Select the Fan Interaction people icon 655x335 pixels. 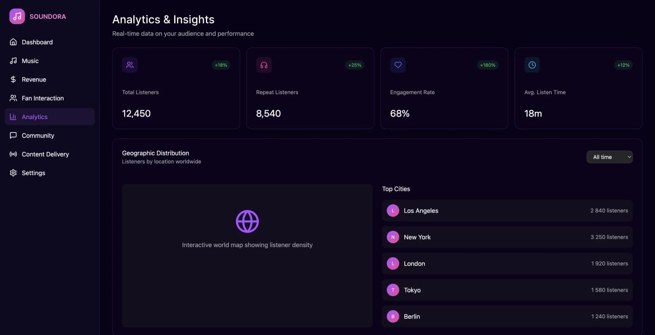point(13,98)
